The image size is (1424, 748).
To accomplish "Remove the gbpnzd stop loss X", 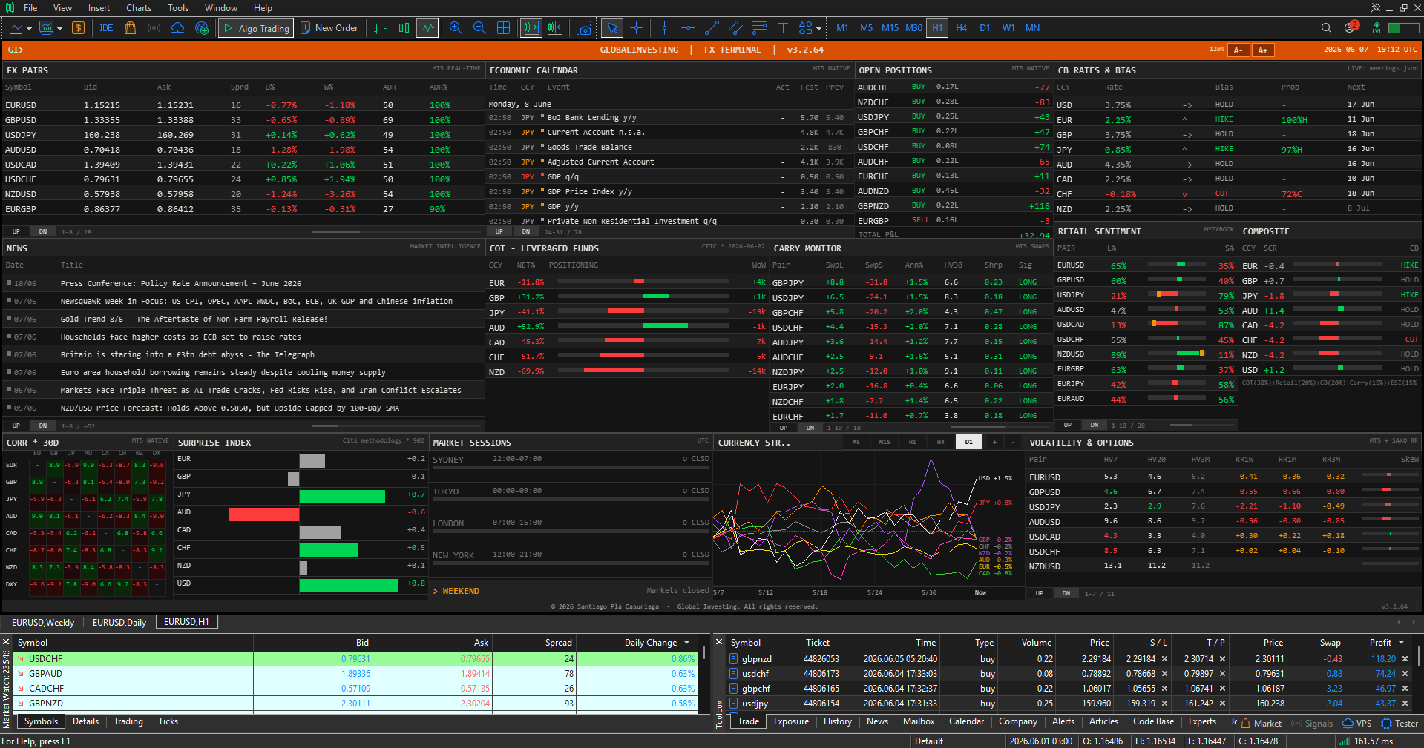I will coord(1164,659).
